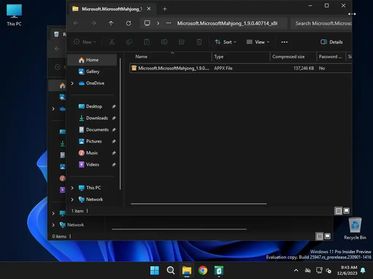Click the Rename icon in toolbar
Image resolution: width=373 pixels, height=279 pixels.
point(164,42)
